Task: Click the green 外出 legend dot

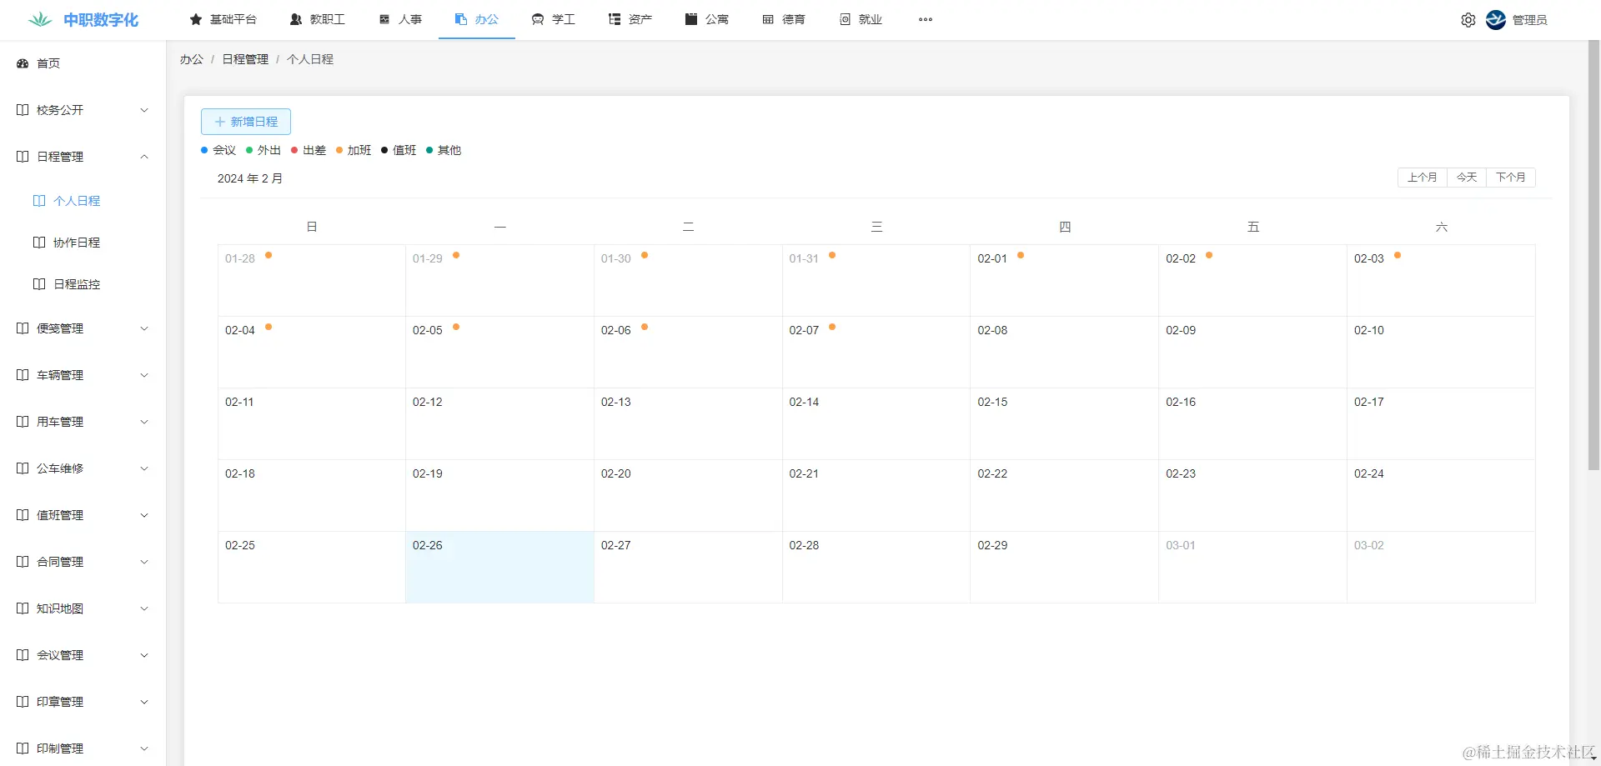Action: 249,150
